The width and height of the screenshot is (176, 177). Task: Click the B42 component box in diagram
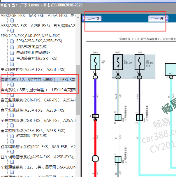tap(170, 69)
